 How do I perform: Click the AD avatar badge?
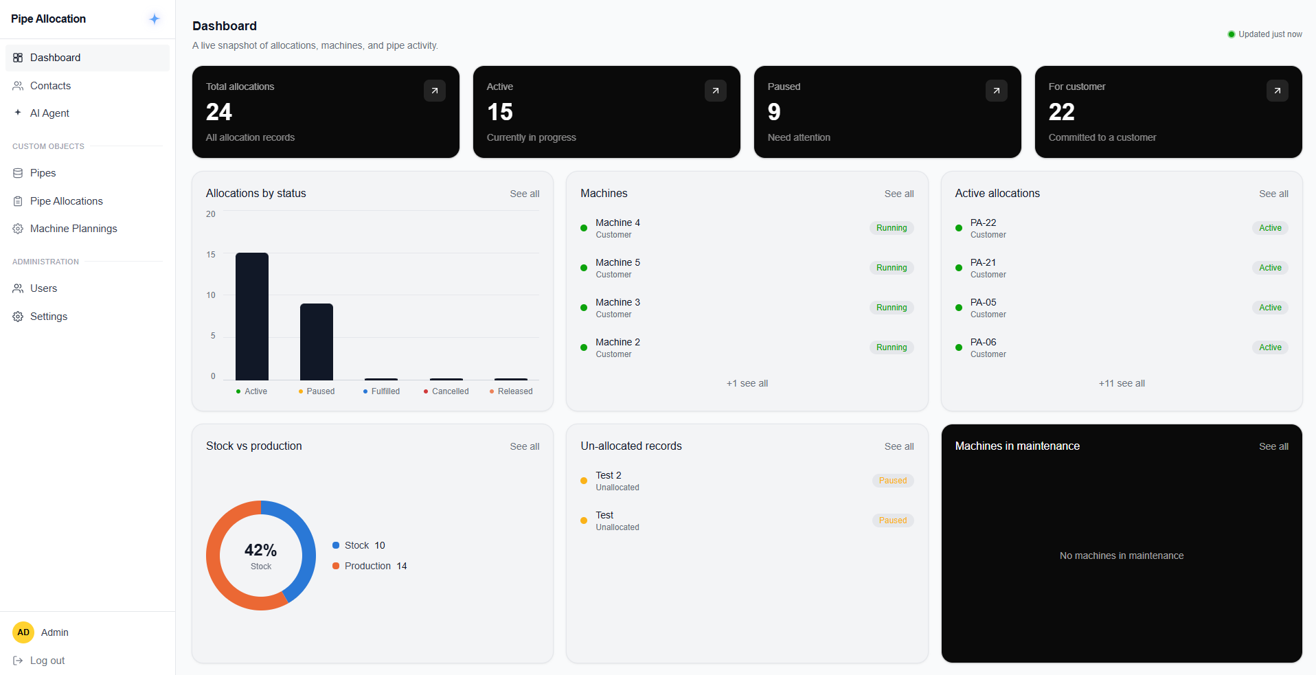click(x=23, y=632)
